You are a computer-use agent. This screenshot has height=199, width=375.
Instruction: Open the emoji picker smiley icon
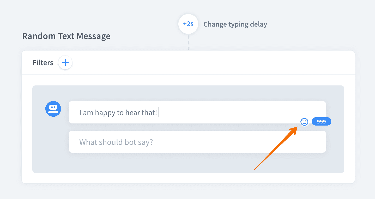tap(304, 122)
